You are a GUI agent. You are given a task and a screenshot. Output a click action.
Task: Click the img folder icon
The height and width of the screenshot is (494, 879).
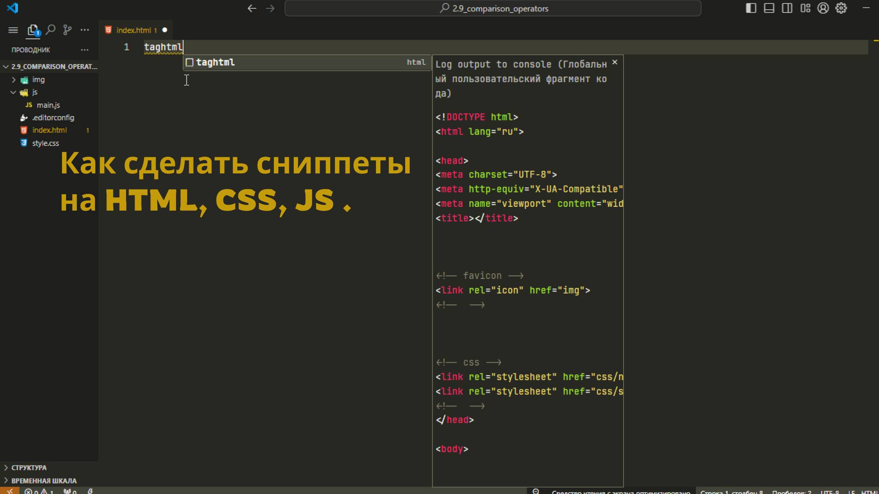pos(24,80)
